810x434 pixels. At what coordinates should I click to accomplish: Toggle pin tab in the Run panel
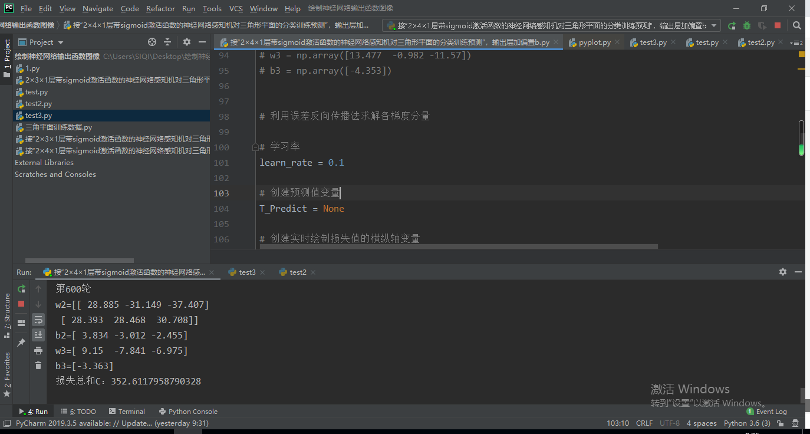pyautogui.click(x=21, y=343)
